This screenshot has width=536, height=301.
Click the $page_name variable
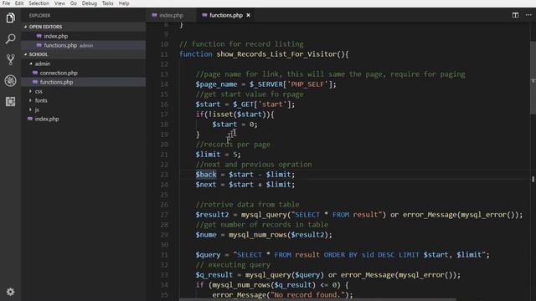[216, 84]
